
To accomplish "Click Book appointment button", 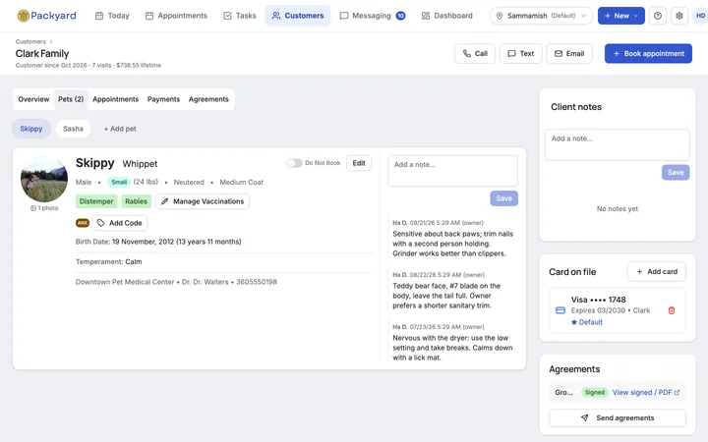I will coord(648,54).
